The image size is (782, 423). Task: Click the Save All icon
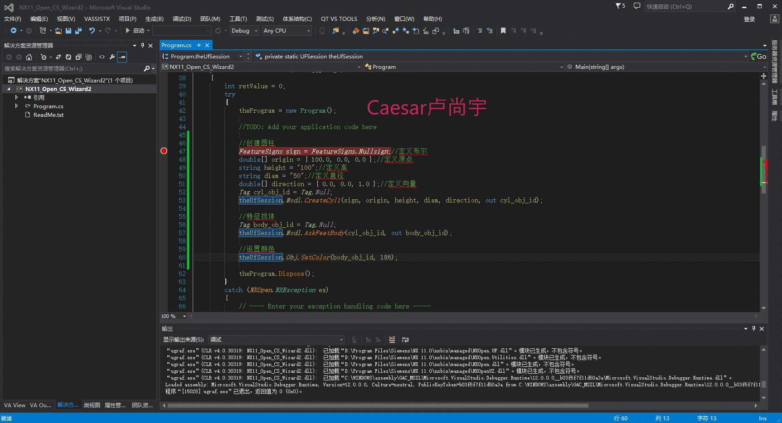(x=78, y=30)
